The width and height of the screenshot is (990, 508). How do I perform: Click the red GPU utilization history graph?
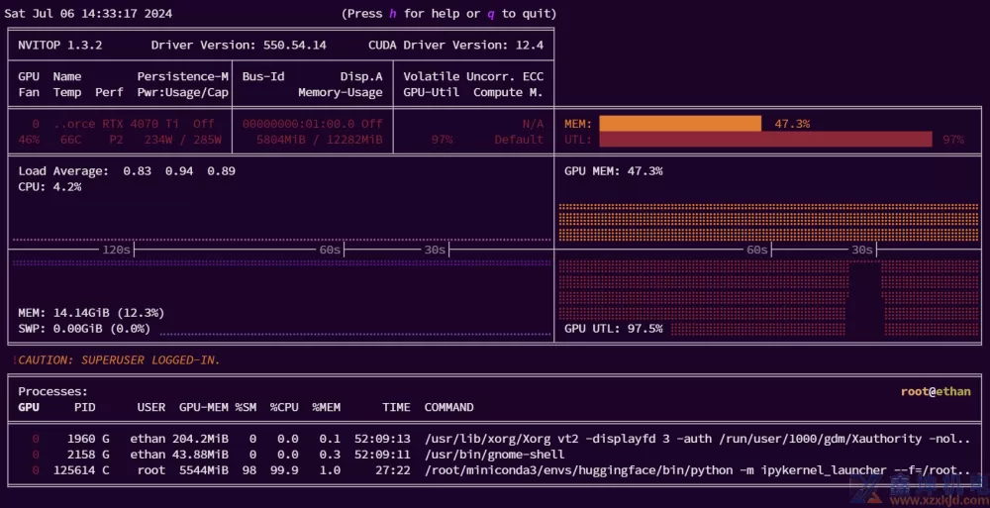[768, 298]
